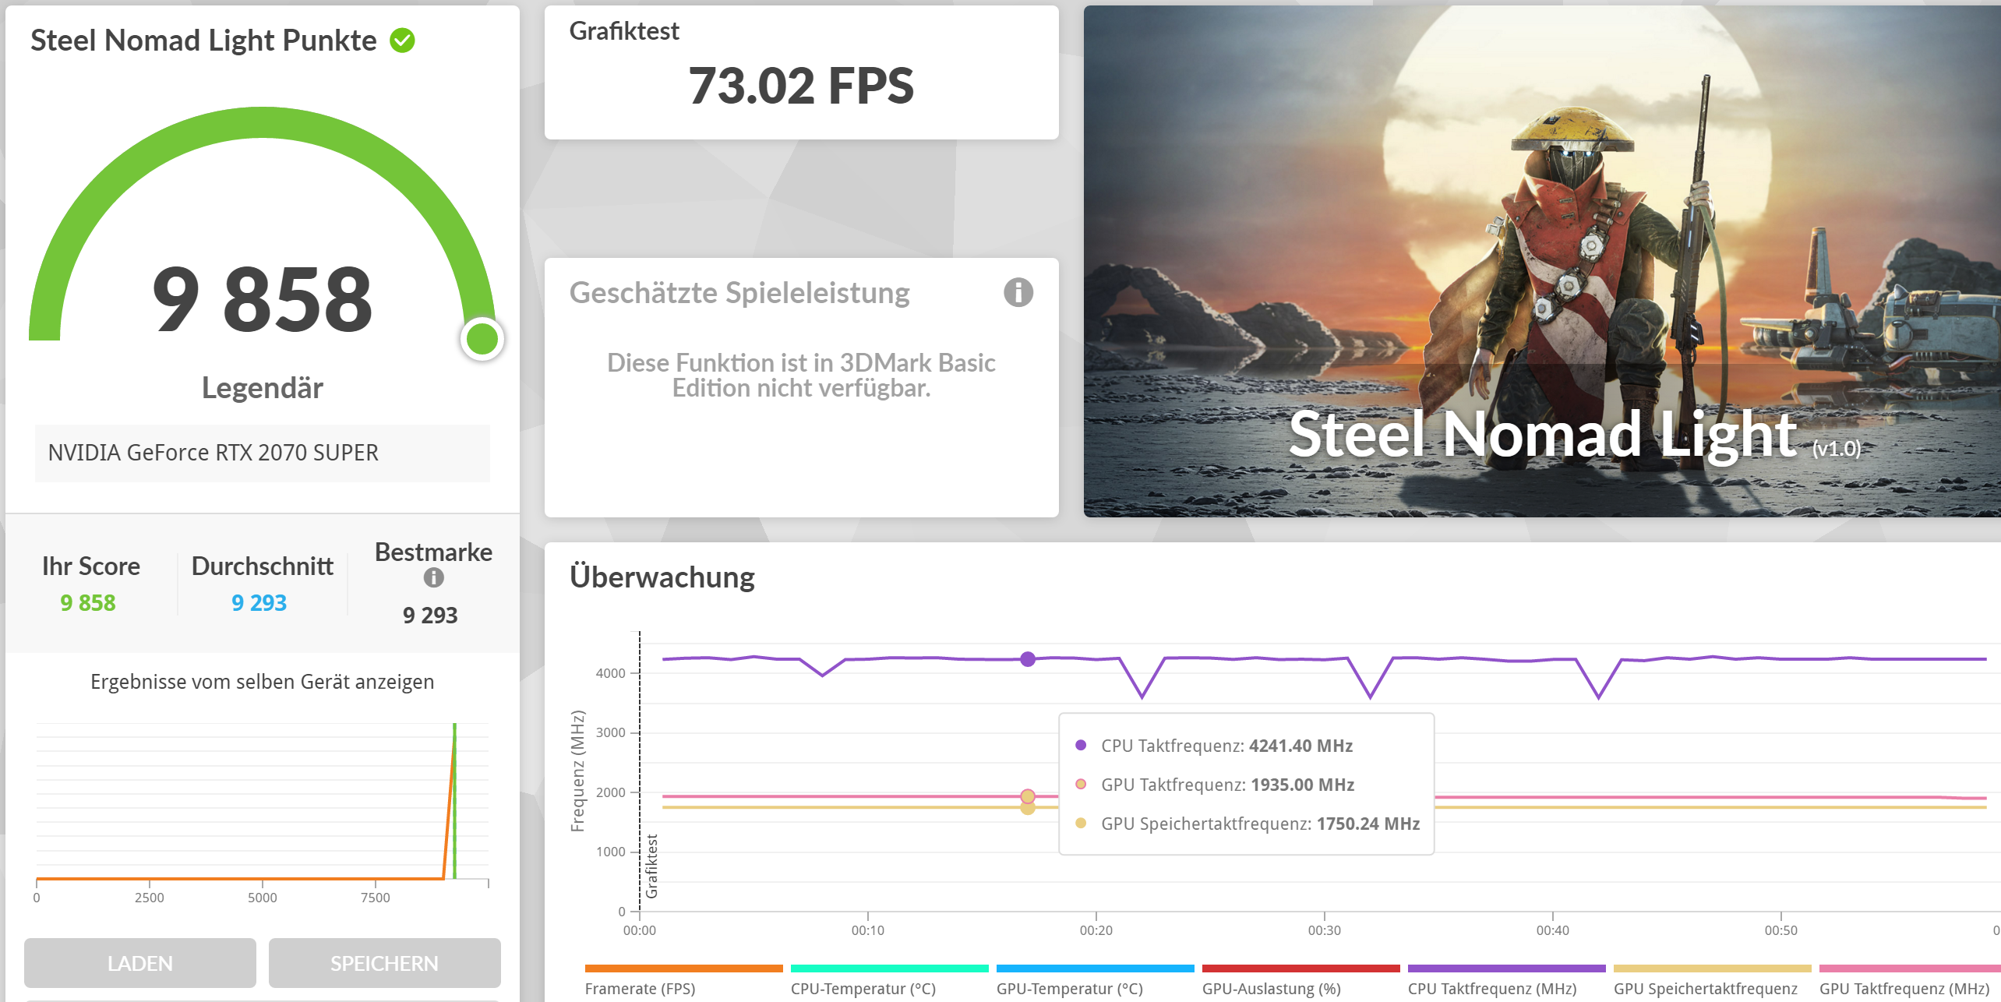
Task: Toggle CPU-Temperatur (°C) legend series
Action: pos(863,988)
